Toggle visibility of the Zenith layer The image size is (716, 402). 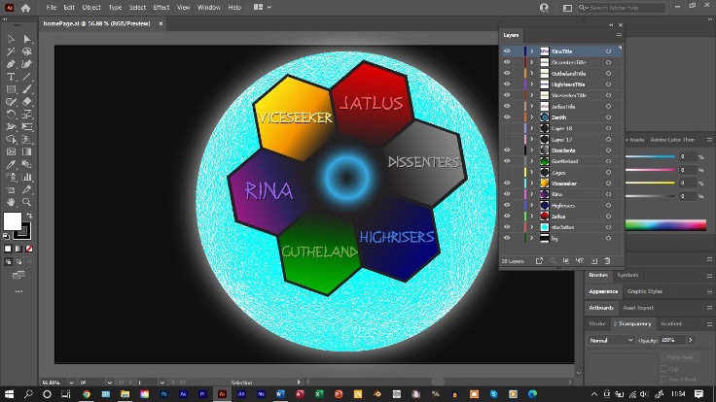[507, 117]
